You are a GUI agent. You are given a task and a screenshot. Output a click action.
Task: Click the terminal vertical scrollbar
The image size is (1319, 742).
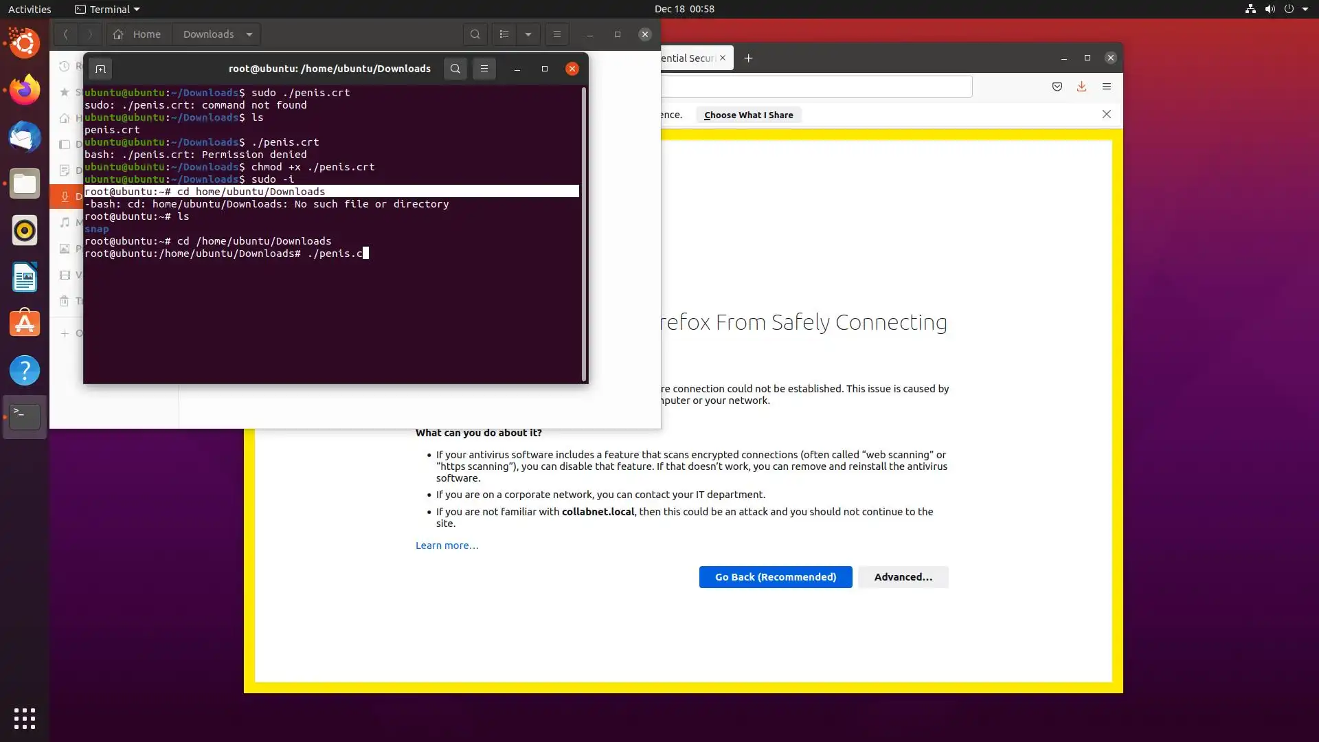(584, 234)
